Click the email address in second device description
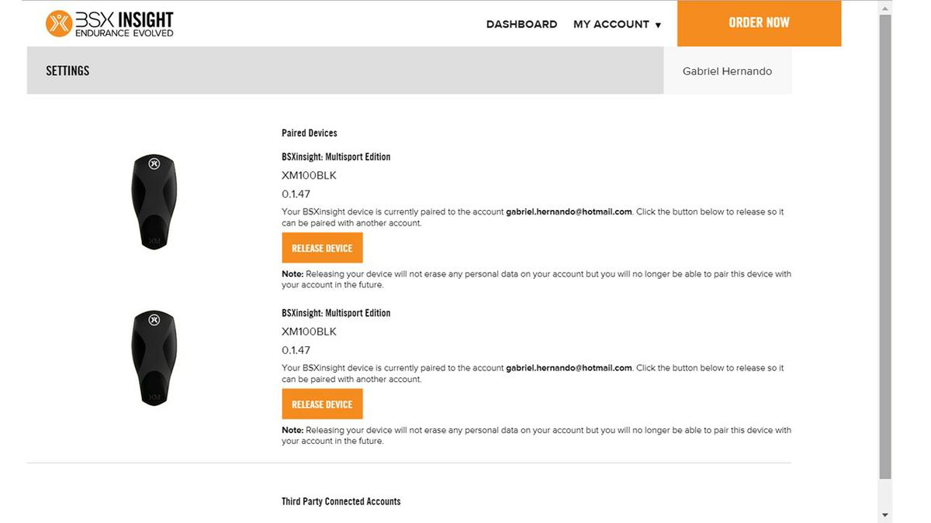Viewport: 931px width, 523px height. pyautogui.click(x=569, y=368)
